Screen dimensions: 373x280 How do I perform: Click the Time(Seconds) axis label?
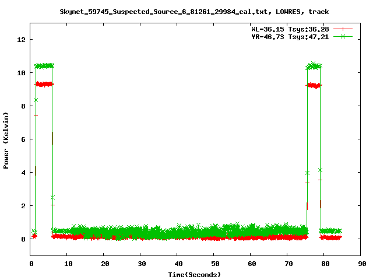pos(194,275)
